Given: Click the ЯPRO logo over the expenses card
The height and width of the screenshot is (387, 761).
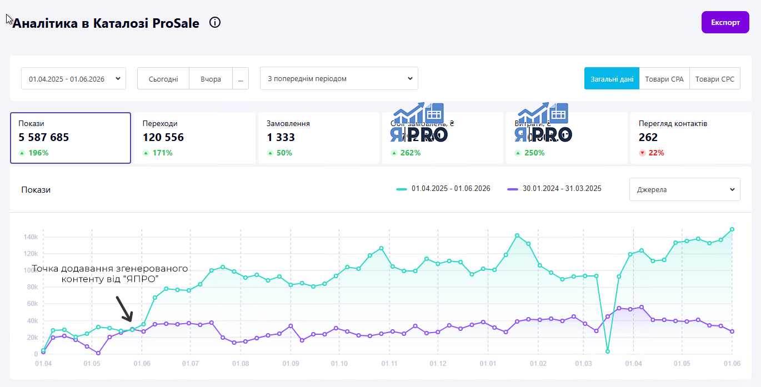Looking at the screenshot, I should point(543,123).
